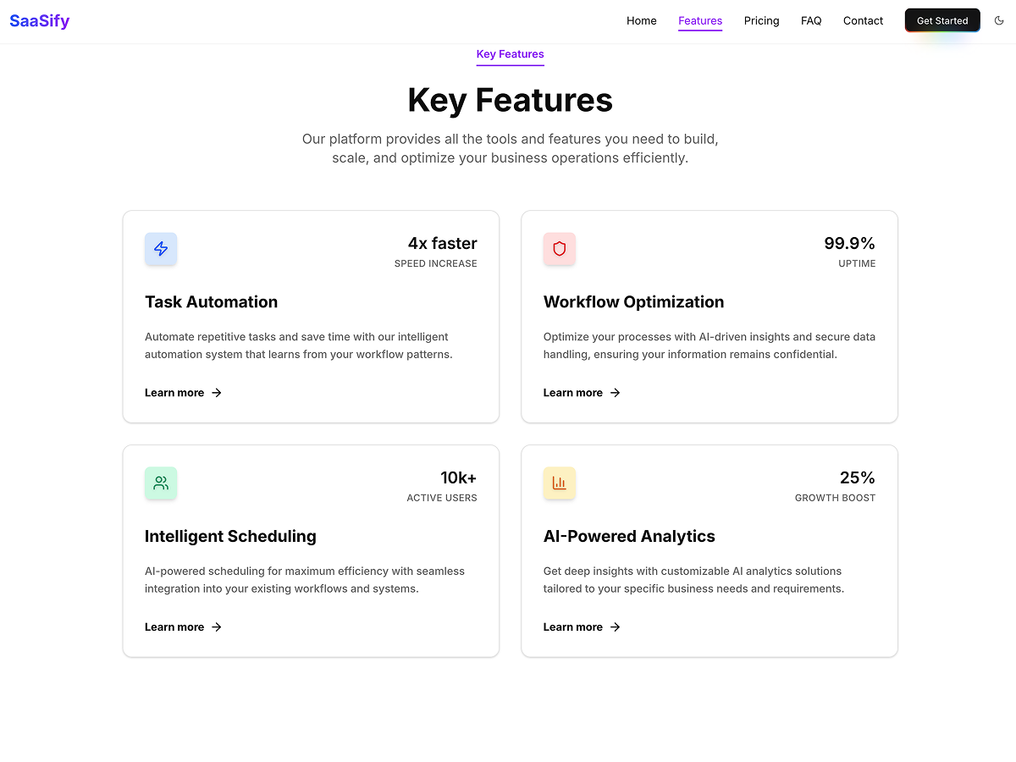This screenshot has height=762, width=1016.
Task: Click the Workflow Optimization feature card
Action: [710, 317]
